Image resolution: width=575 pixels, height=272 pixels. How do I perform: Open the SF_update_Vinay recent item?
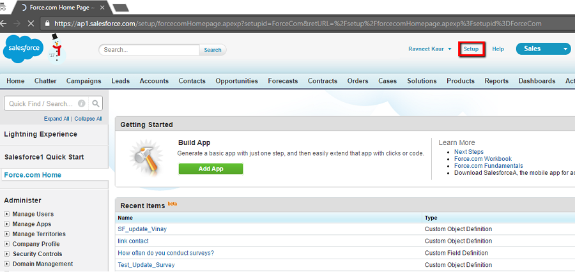click(142, 229)
